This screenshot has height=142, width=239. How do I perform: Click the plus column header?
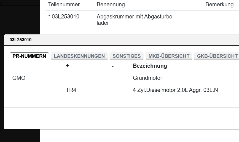pos(67,66)
